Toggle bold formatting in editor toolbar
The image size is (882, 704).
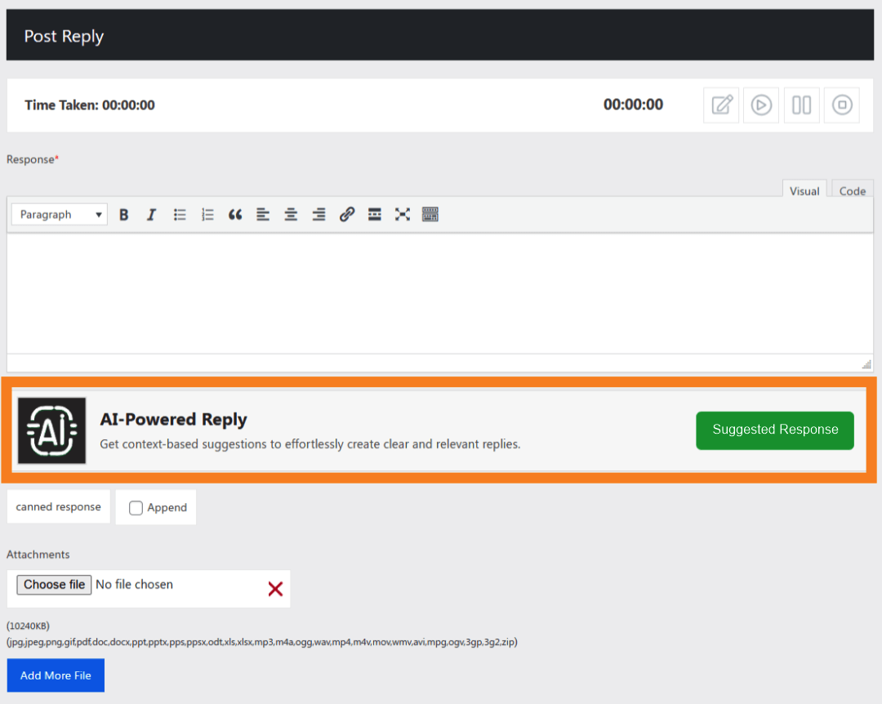pyautogui.click(x=124, y=215)
